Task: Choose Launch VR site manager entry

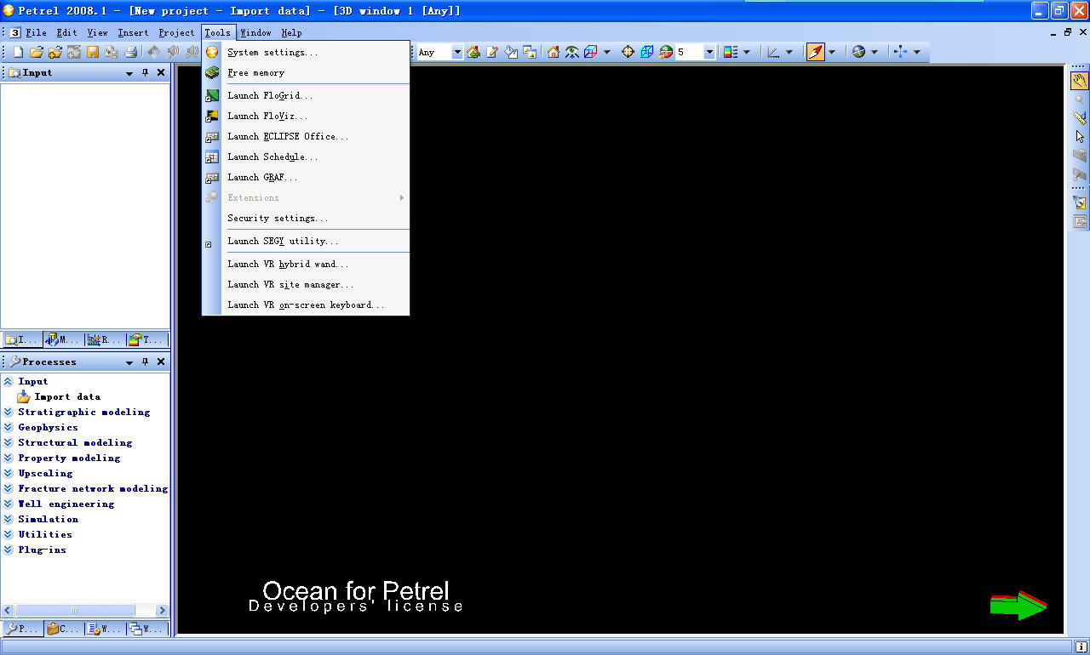Action: pyautogui.click(x=306, y=284)
